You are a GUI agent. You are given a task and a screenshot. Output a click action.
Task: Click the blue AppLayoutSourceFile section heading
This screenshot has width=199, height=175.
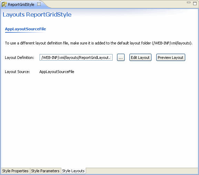pyautogui.click(x=25, y=29)
